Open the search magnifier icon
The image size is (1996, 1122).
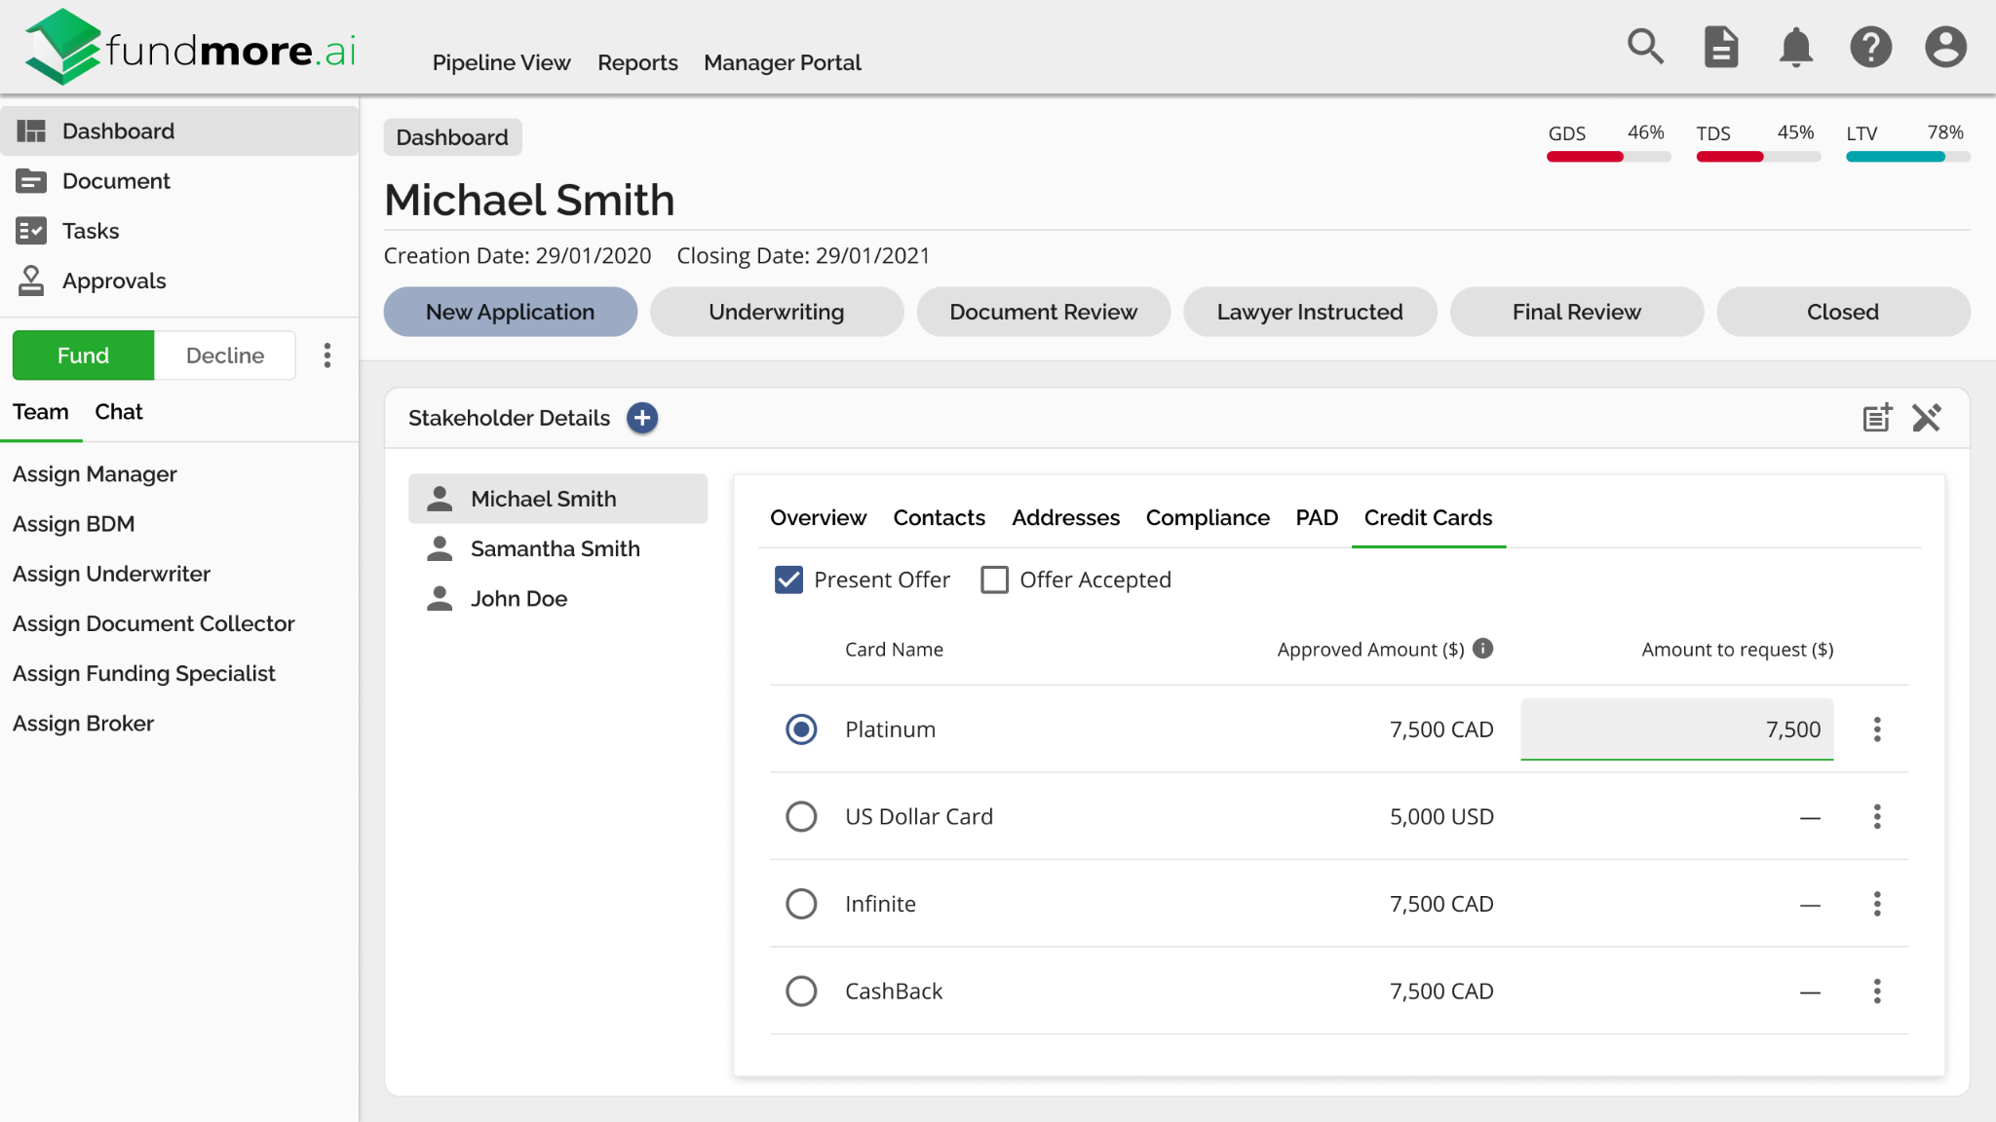(x=1646, y=46)
